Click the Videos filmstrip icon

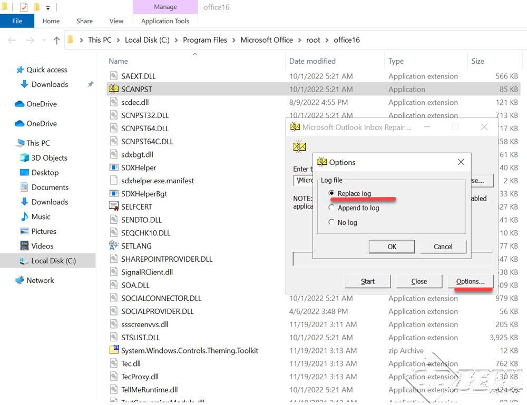pos(25,246)
